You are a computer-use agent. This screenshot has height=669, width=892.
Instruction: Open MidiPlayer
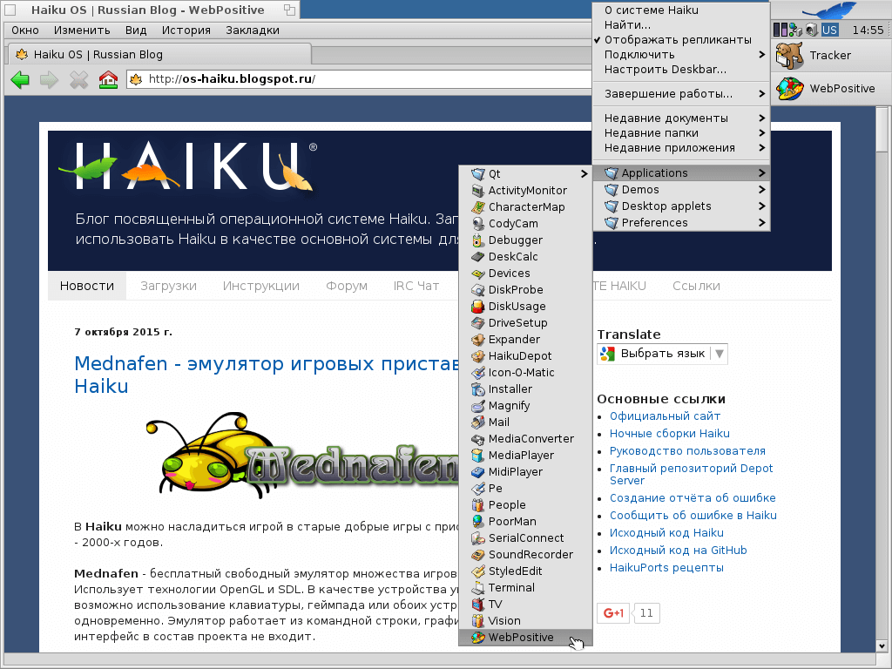(x=525, y=471)
